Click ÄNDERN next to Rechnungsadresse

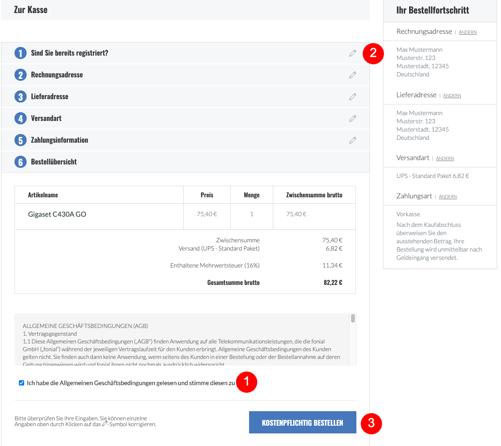[x=468, y=32]
